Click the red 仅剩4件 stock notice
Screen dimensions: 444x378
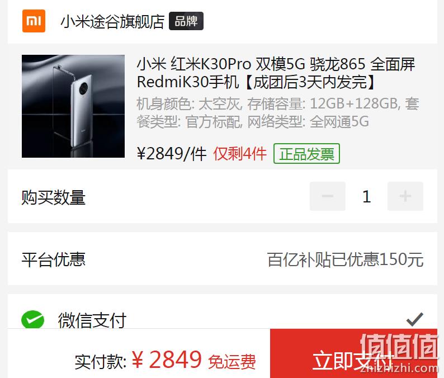[240, 154]
